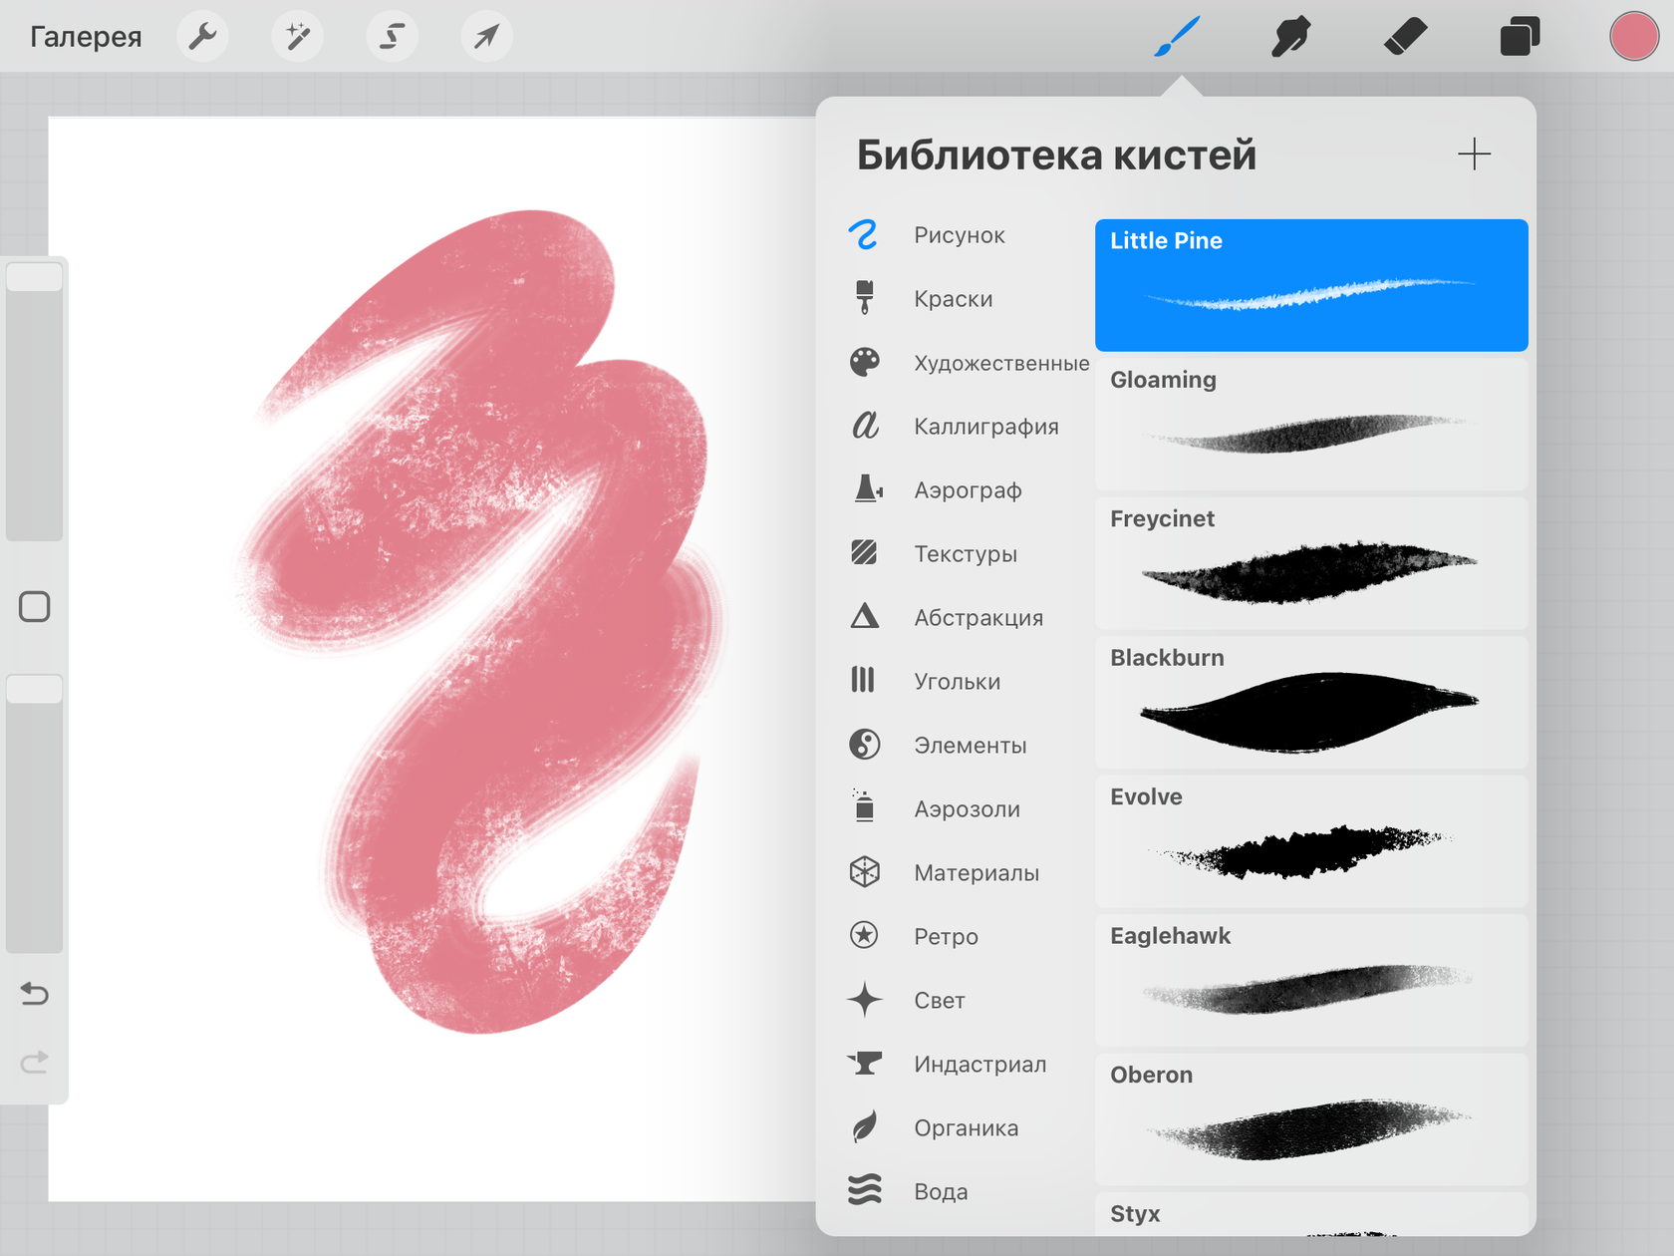Click the Ретро category label
This screenshot has height=1256, width=1674.
(946, 937)
